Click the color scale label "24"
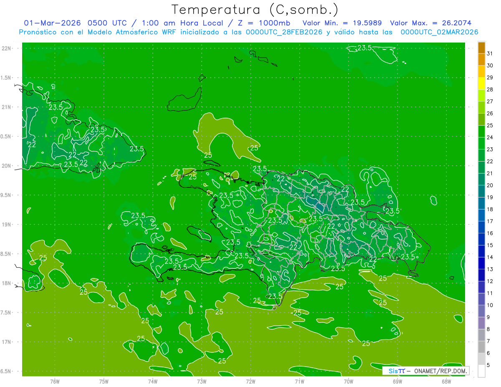This screenshot has width=501, height=387. [x=490, y=137]
